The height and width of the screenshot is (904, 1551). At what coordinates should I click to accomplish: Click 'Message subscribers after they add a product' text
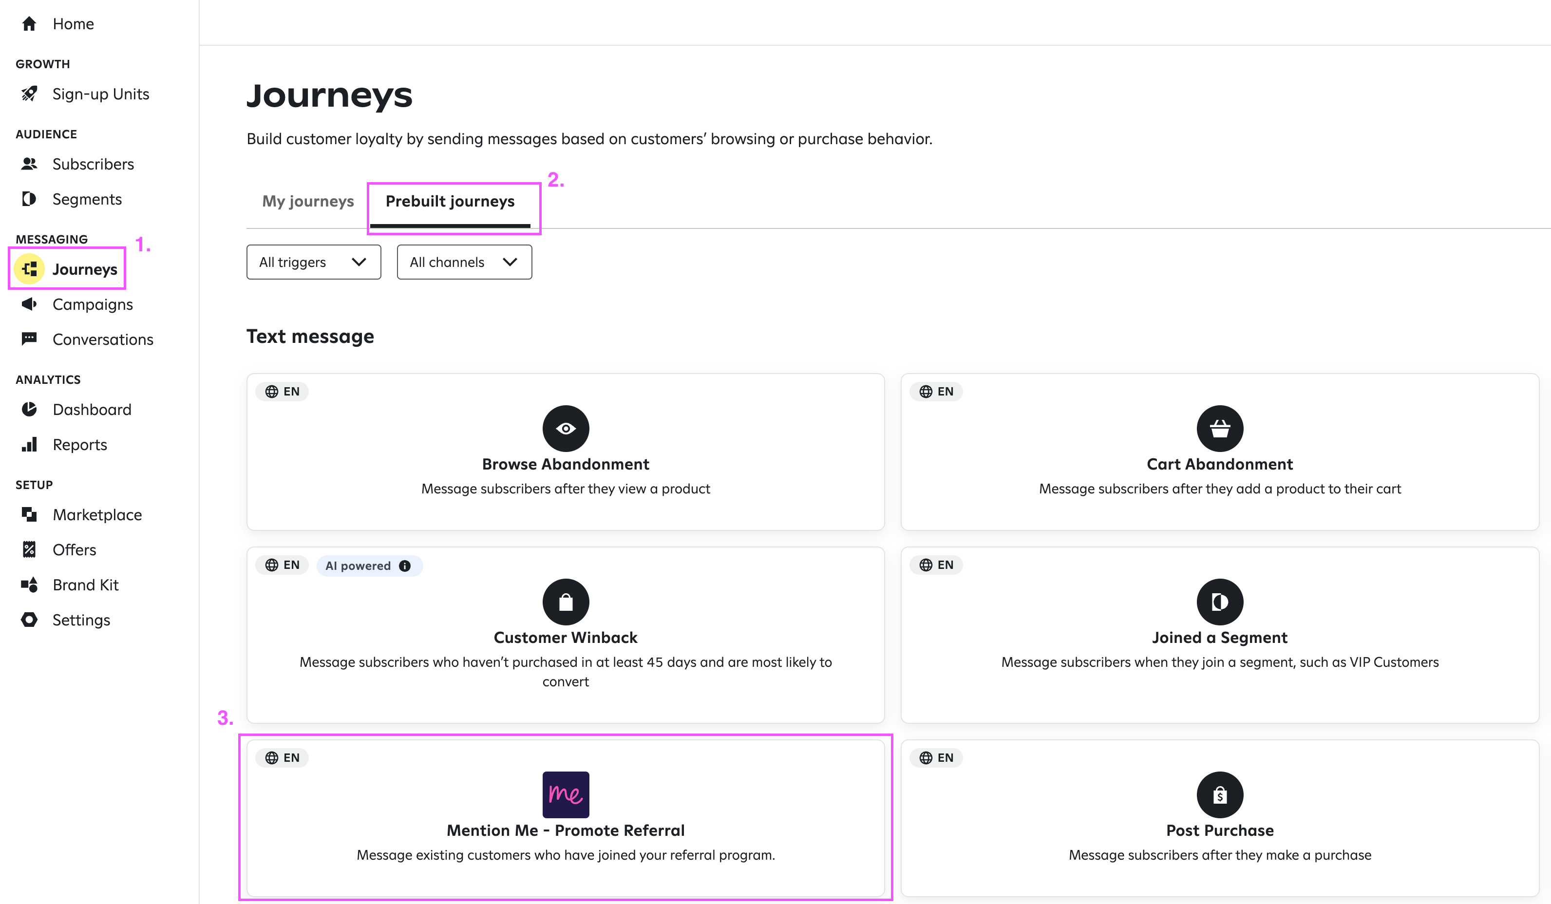click(1220, 489)
